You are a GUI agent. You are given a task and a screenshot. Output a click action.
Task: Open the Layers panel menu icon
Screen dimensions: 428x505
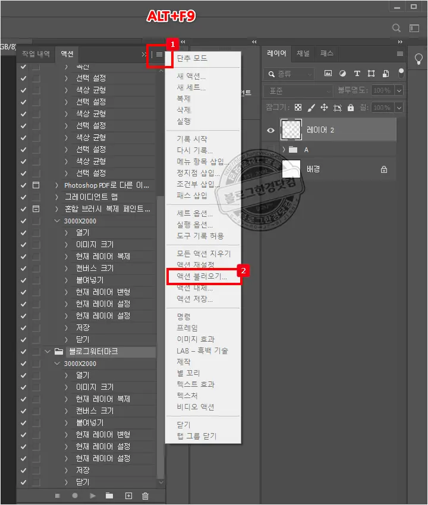click(x=400, y=54)
